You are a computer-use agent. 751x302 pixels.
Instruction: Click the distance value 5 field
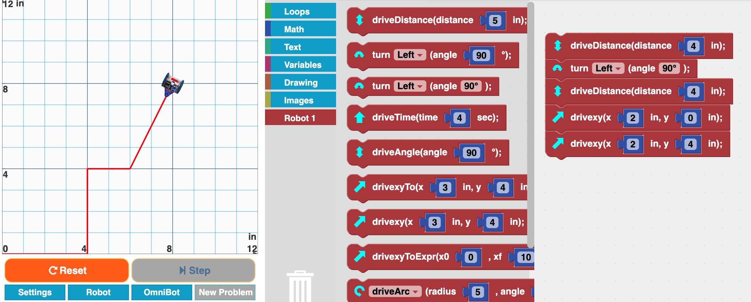coord(495,21)
